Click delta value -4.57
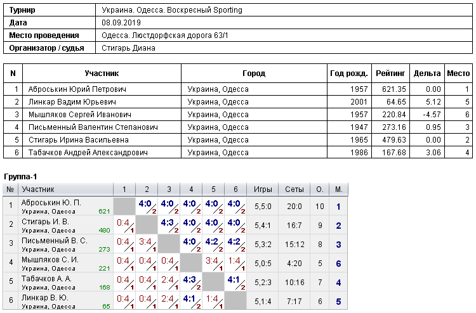Screen dimensions: 476x313 (432, 115)
